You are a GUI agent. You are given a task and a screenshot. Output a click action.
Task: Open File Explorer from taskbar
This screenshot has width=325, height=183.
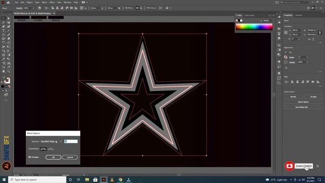click(87, 179)
